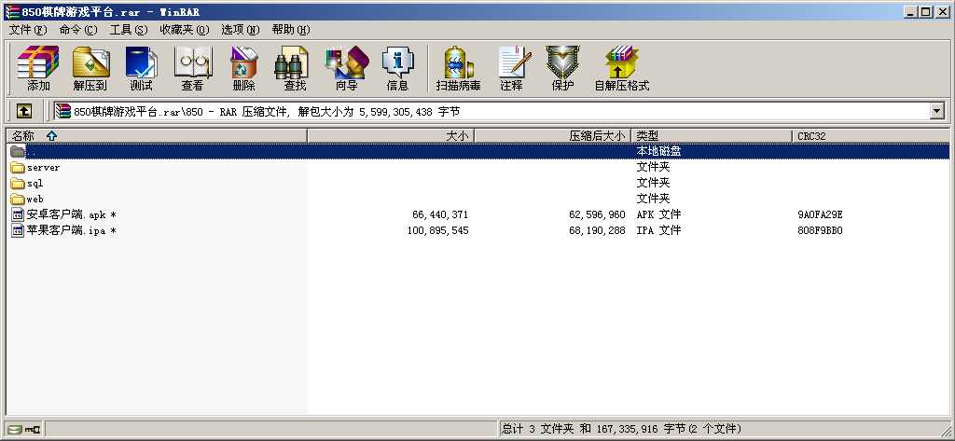Click the 信息 (Info) toolbar icon

click(397, 62)
